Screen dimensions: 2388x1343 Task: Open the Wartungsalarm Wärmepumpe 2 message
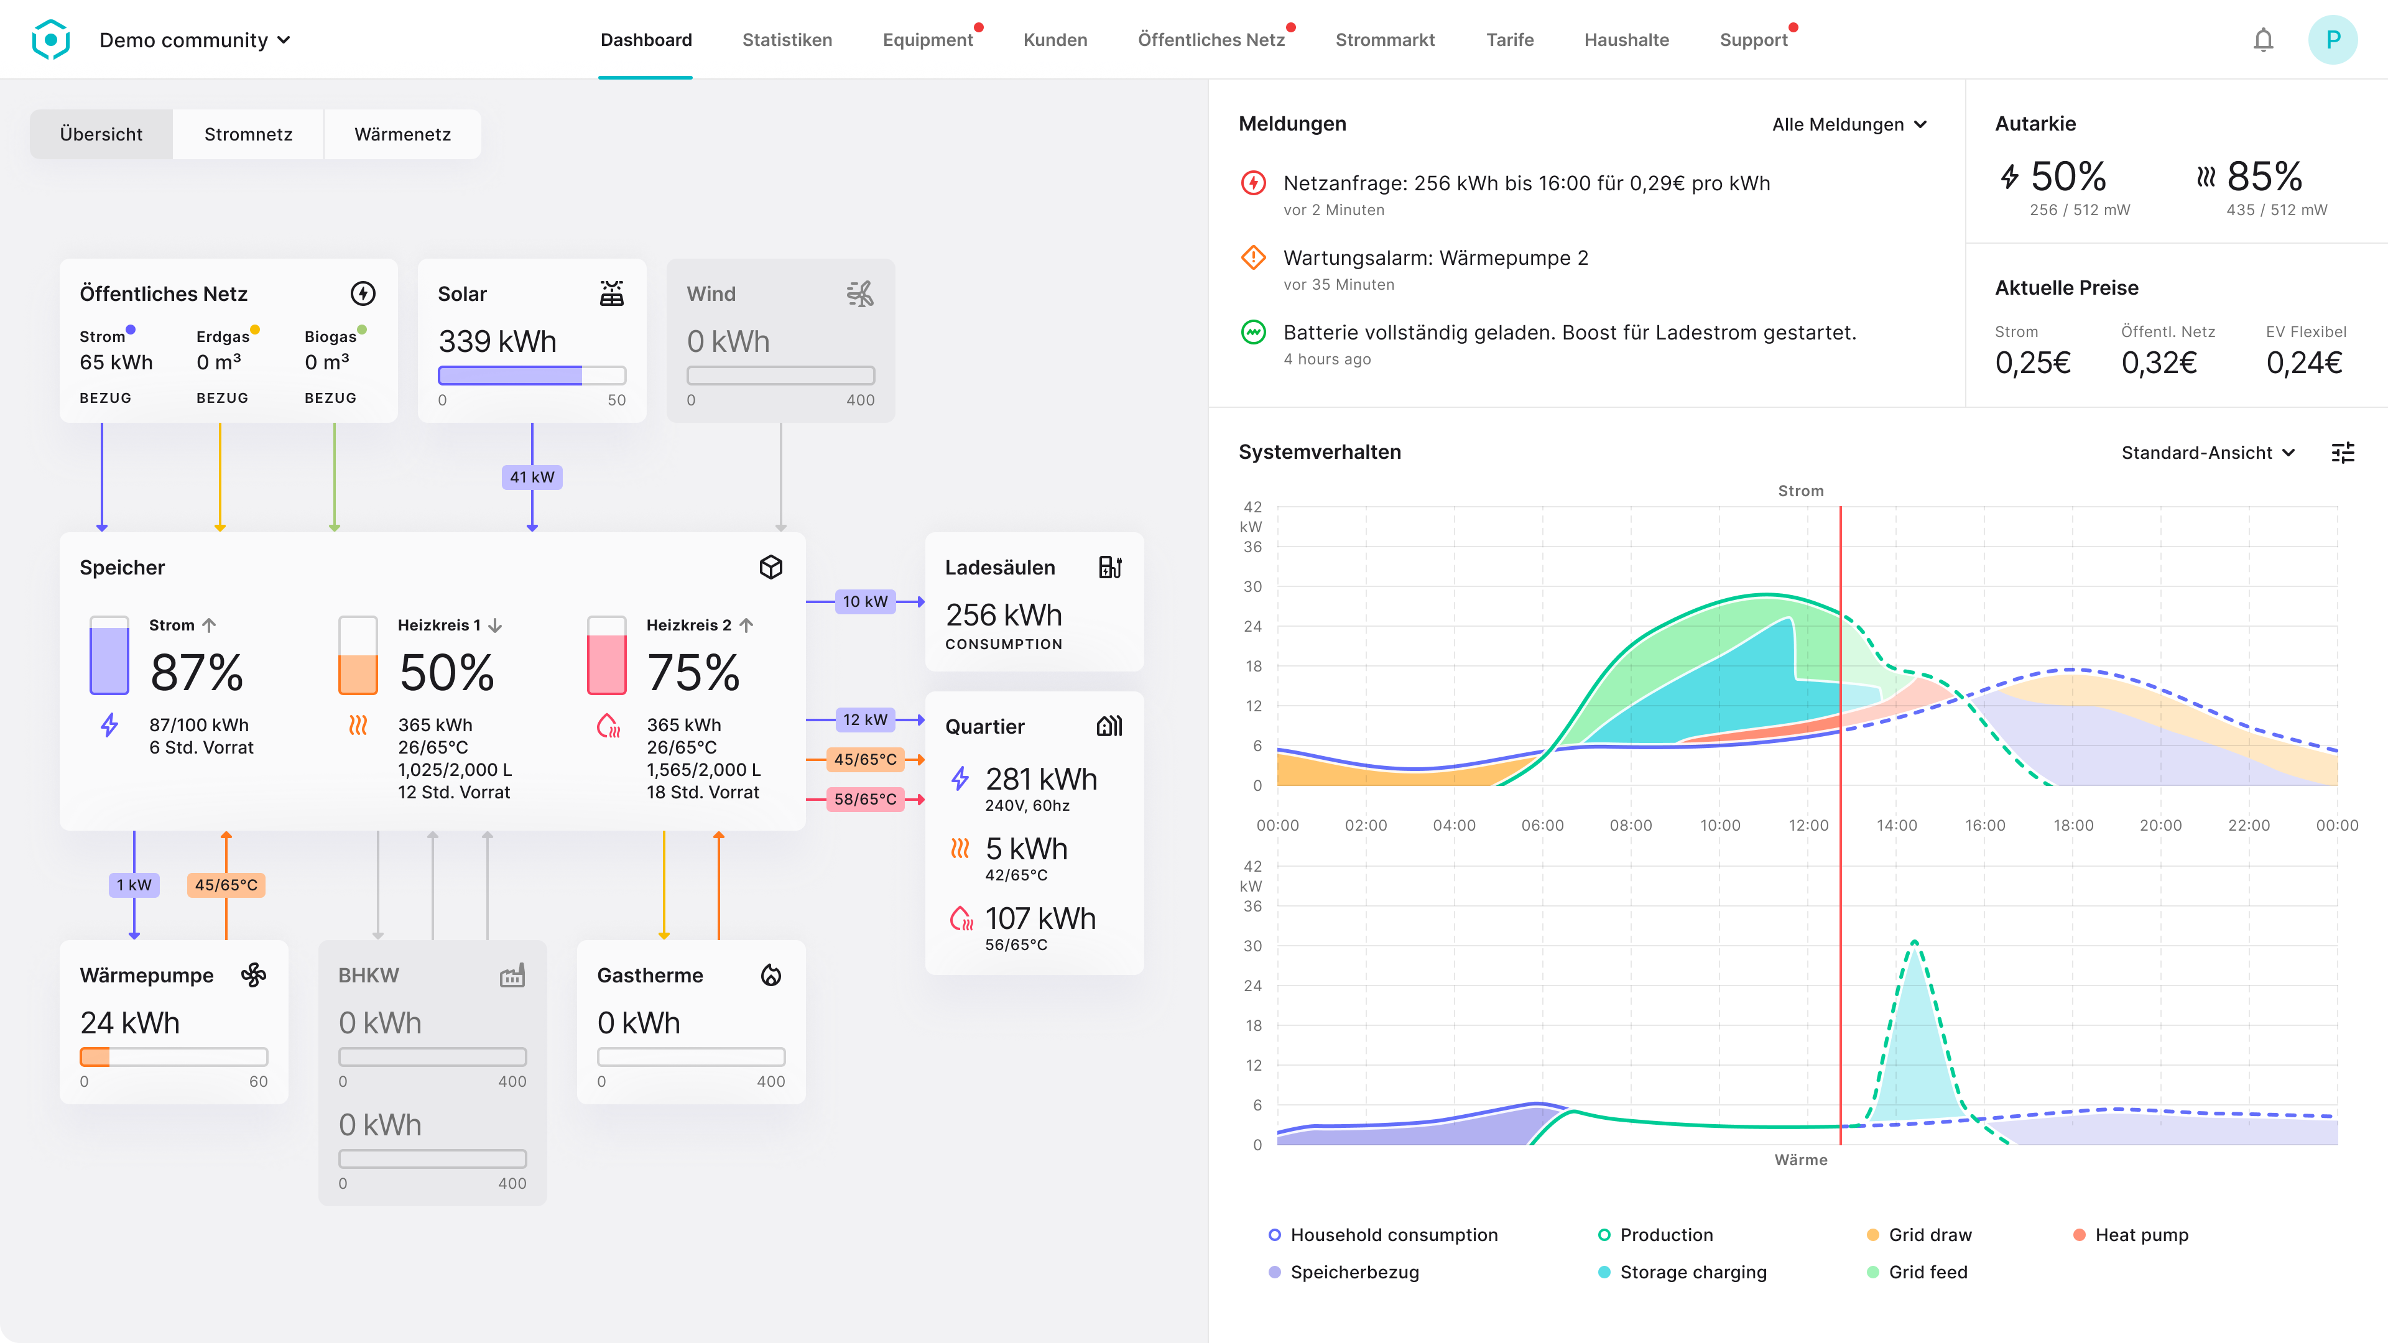1435,257
